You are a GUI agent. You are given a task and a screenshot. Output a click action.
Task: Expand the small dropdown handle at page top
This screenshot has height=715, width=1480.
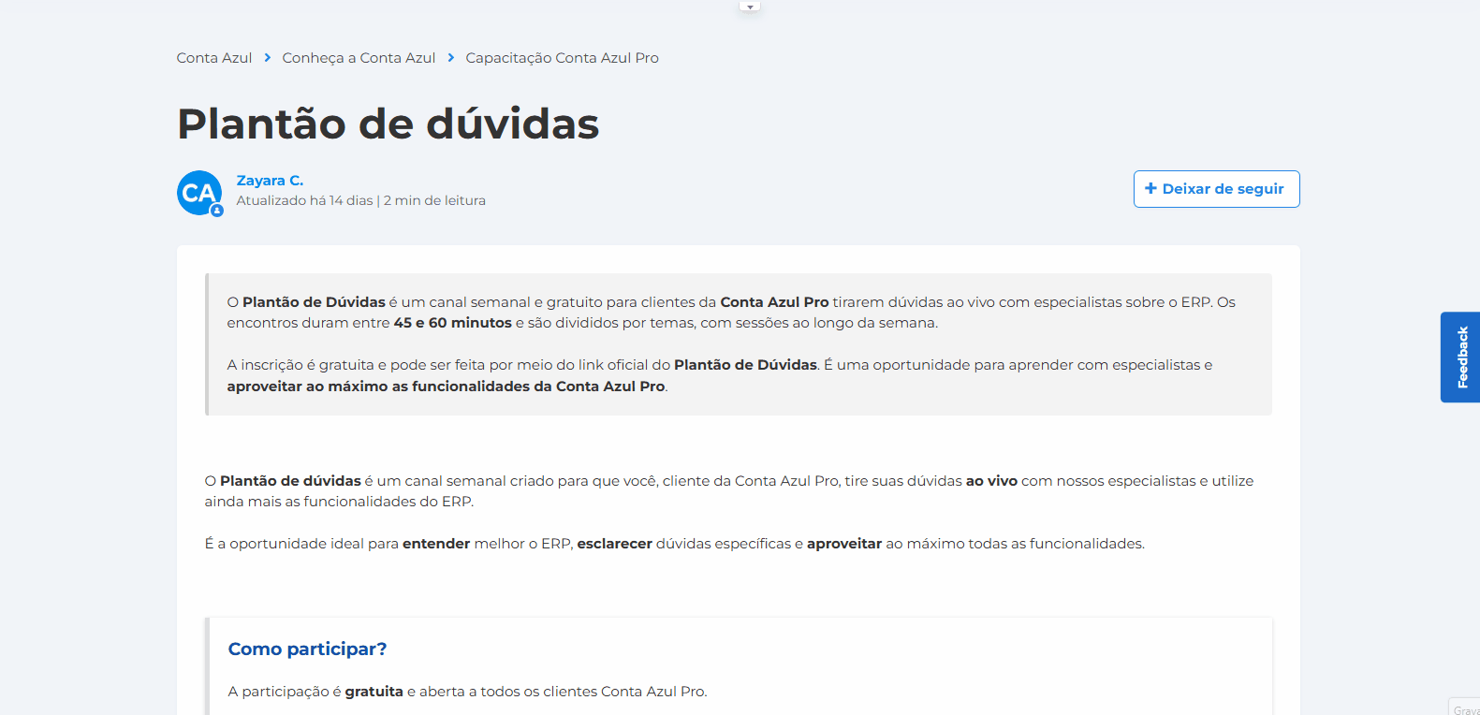pyautogui.click(x=750, y=7)
